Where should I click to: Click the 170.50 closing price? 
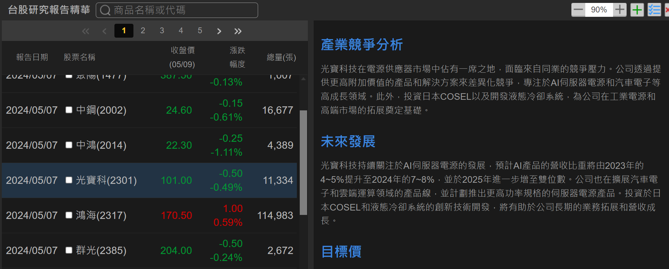coord(176,215)
